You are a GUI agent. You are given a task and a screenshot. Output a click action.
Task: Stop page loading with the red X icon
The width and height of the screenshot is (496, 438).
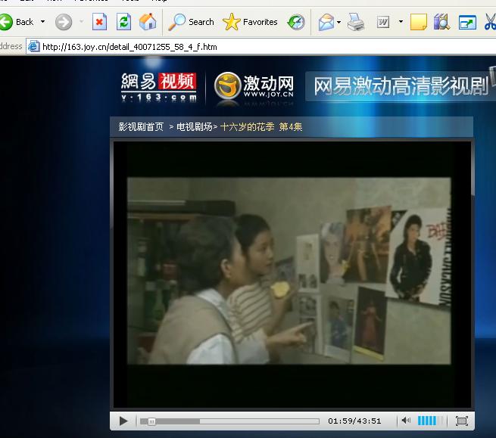[99, 22]
